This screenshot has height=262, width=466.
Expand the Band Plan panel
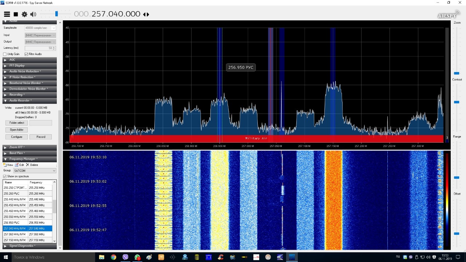(x=29, y=153)
